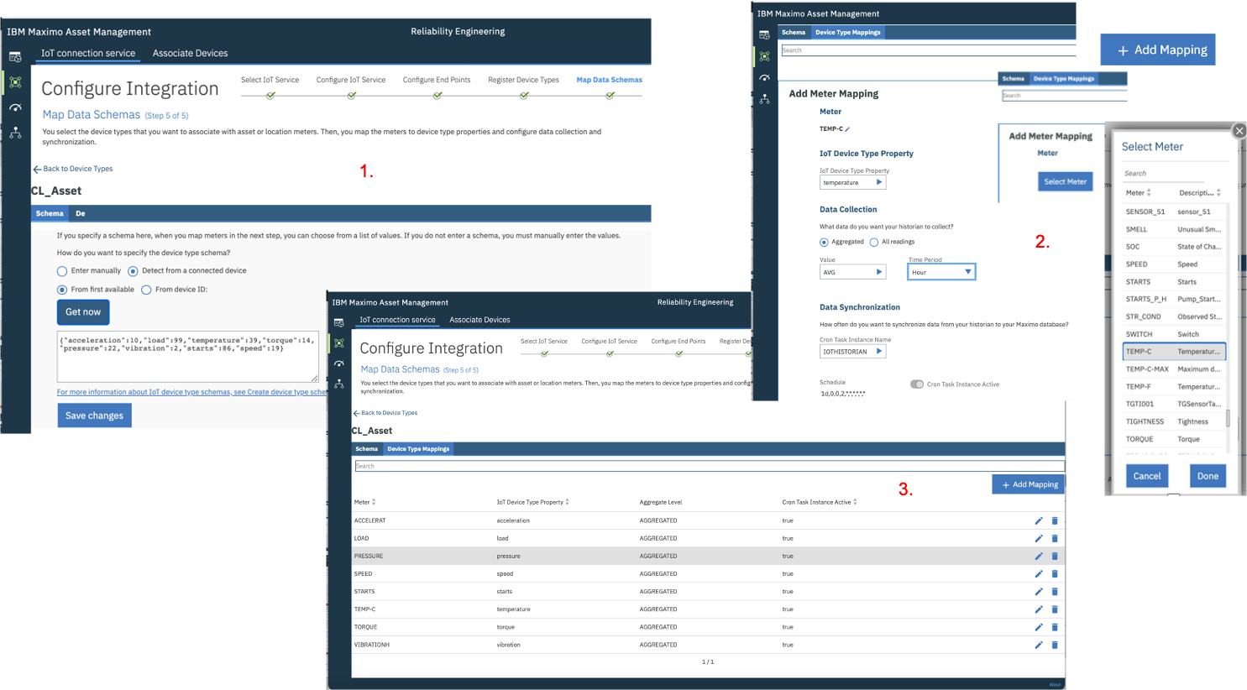Edit the LOAD mapping with pencil icon

click(x=1039, y=538)
